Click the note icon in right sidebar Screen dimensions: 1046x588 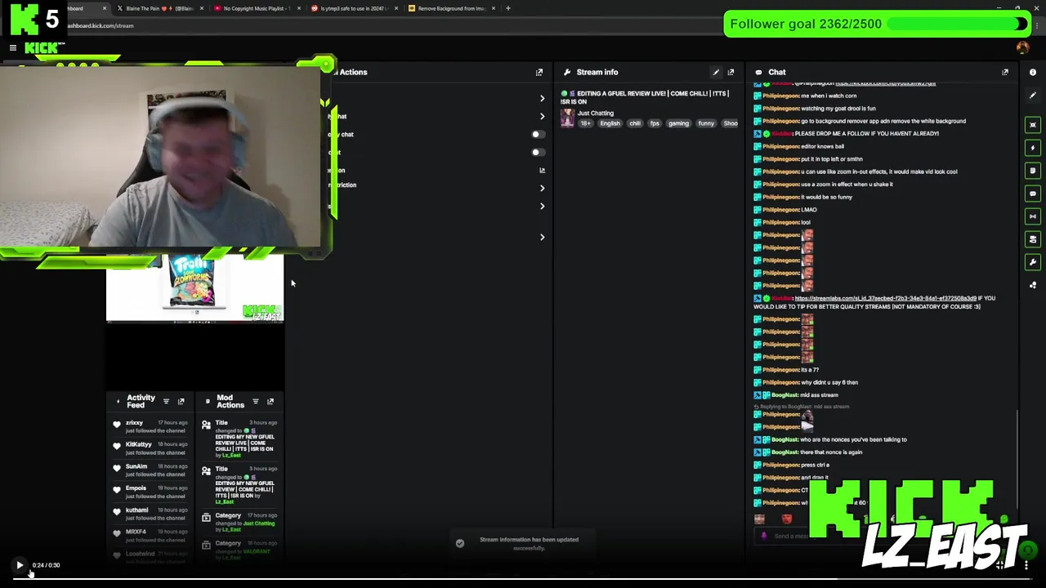[1033, 171]
